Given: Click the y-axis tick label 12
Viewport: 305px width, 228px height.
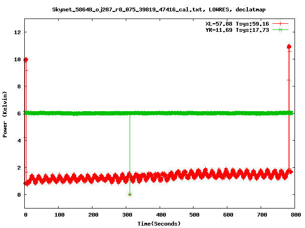Looking at the screenshot, I should pyautogui.click(x=17, y=32).
